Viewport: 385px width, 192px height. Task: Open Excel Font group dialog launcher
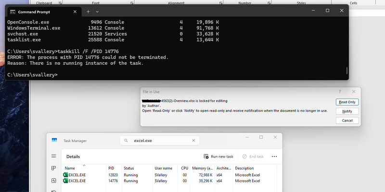tap(131, 3)
